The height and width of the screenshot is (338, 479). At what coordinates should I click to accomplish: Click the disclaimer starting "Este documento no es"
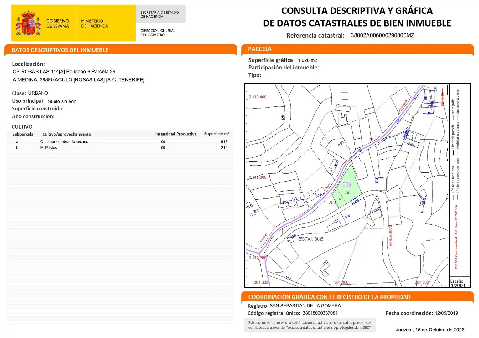click(x=310, y=325)
